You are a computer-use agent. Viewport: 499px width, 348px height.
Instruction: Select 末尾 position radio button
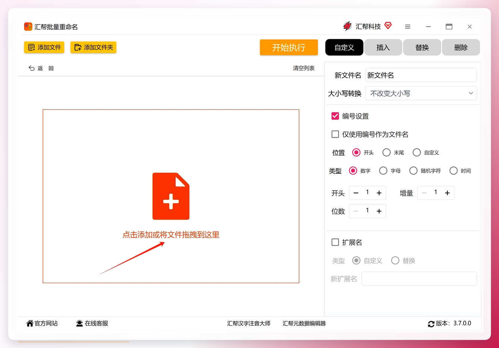(386, 153)
